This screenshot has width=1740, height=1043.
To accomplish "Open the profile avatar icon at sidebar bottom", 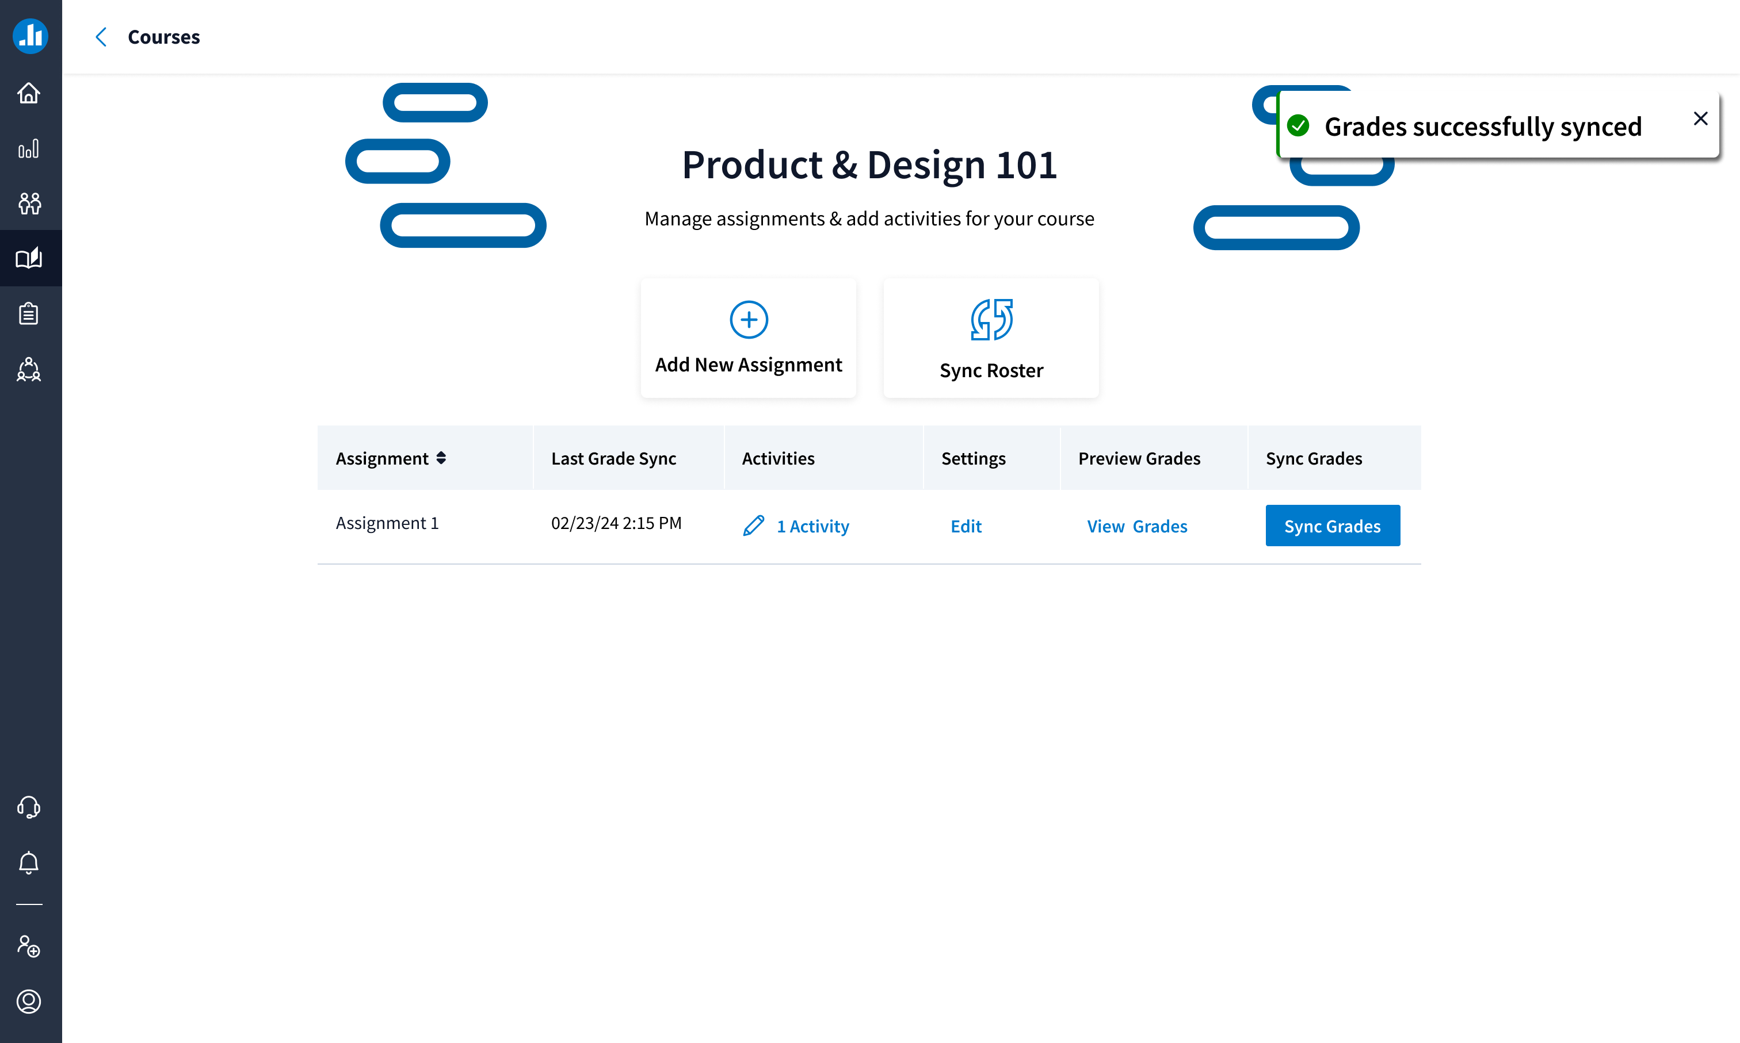I will 29,1002.
